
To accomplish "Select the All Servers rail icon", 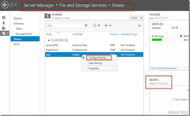I will [4, 28].
